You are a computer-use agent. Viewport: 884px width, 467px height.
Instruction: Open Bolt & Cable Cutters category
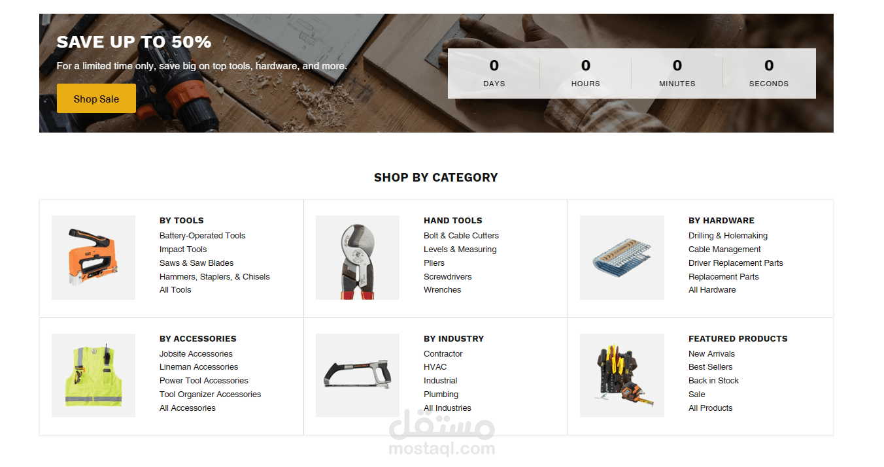point(461,236)
